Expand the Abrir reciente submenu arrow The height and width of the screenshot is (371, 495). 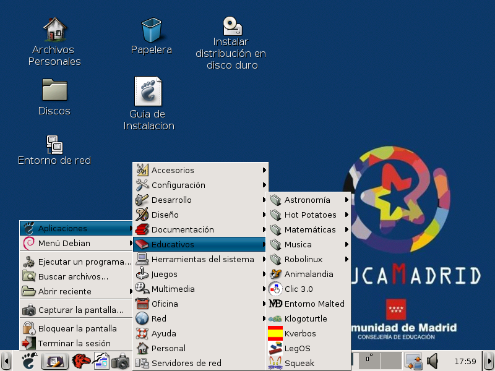coord(131,291)
